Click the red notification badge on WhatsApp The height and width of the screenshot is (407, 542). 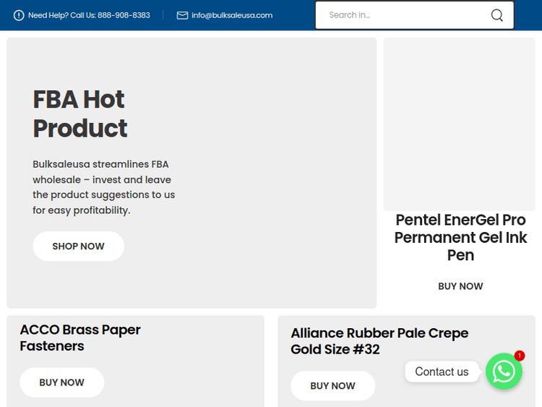coord(520,356)
